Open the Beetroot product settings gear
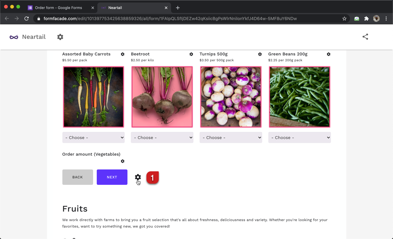Screen dimensions: 393x239 click(x=191, y=54)
